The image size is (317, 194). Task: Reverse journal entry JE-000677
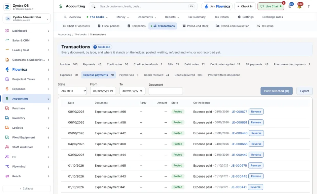[256, 112]
